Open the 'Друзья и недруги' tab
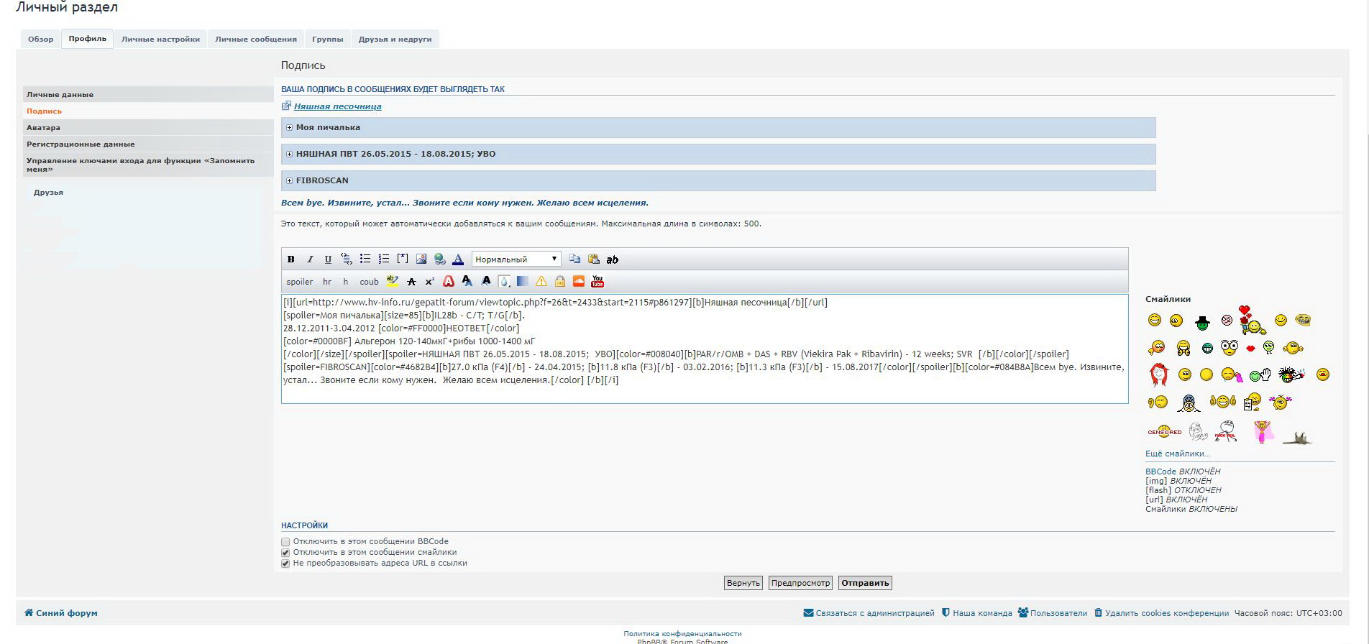Viewport: 1369px width, 644px height. 395,40
